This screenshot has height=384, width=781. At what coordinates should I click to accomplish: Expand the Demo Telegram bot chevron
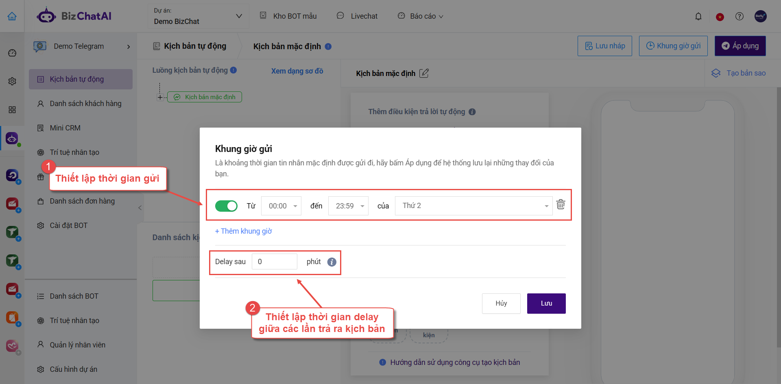129,47
